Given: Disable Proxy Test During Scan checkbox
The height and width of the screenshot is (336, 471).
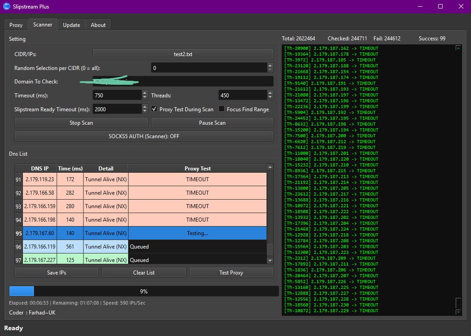Looking at the screenshot, I should (x=154, y=109).
